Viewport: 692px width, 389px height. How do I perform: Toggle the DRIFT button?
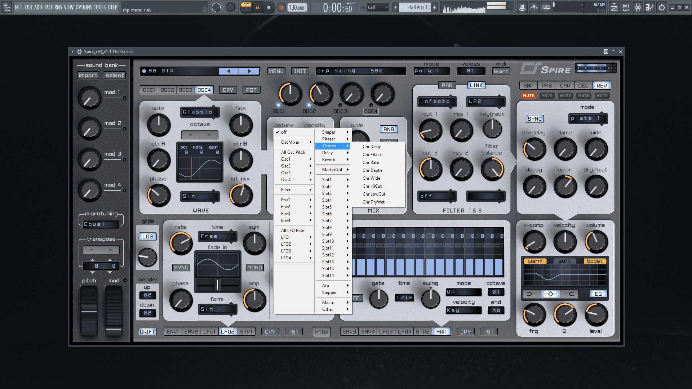[148, 332]
